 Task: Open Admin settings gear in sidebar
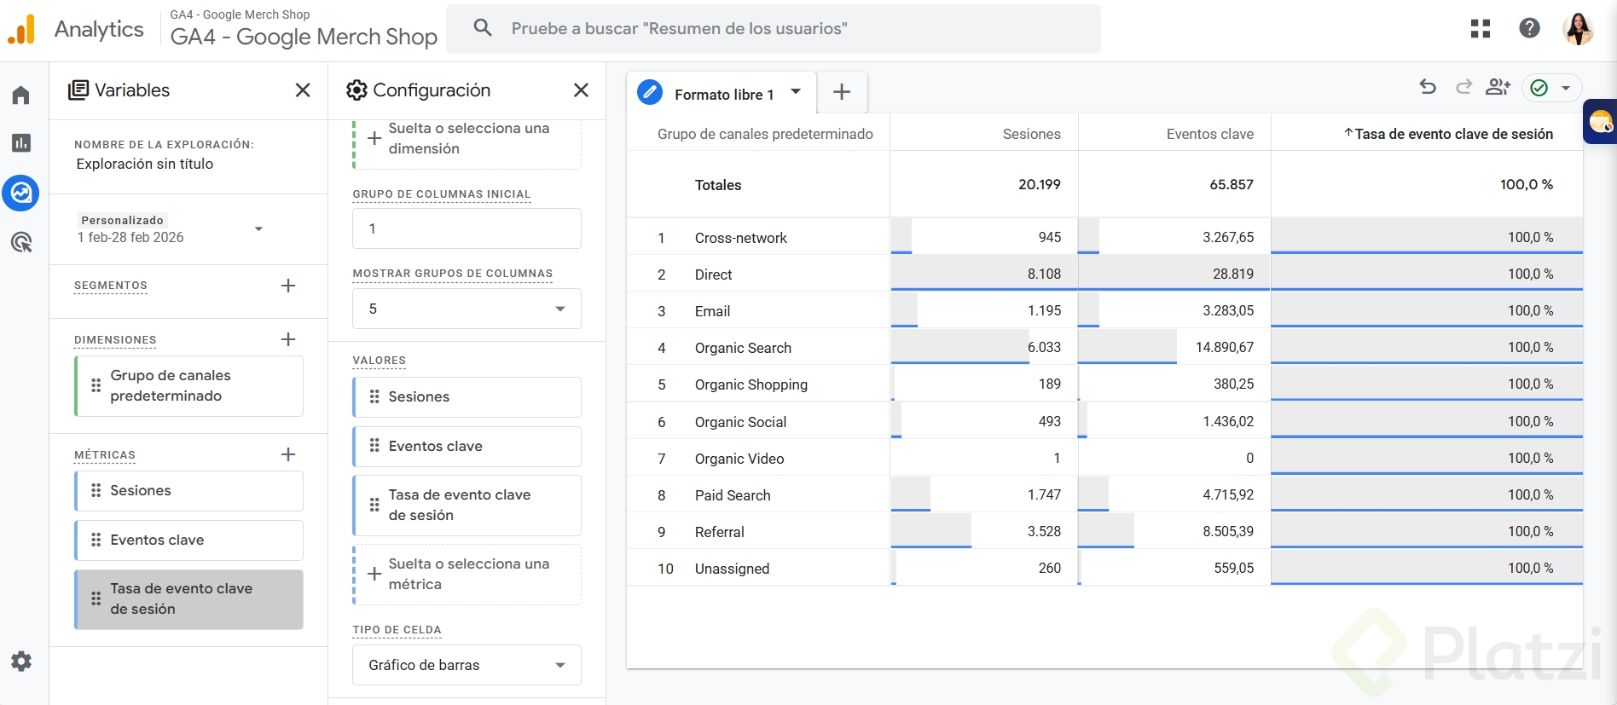point(21,662)
